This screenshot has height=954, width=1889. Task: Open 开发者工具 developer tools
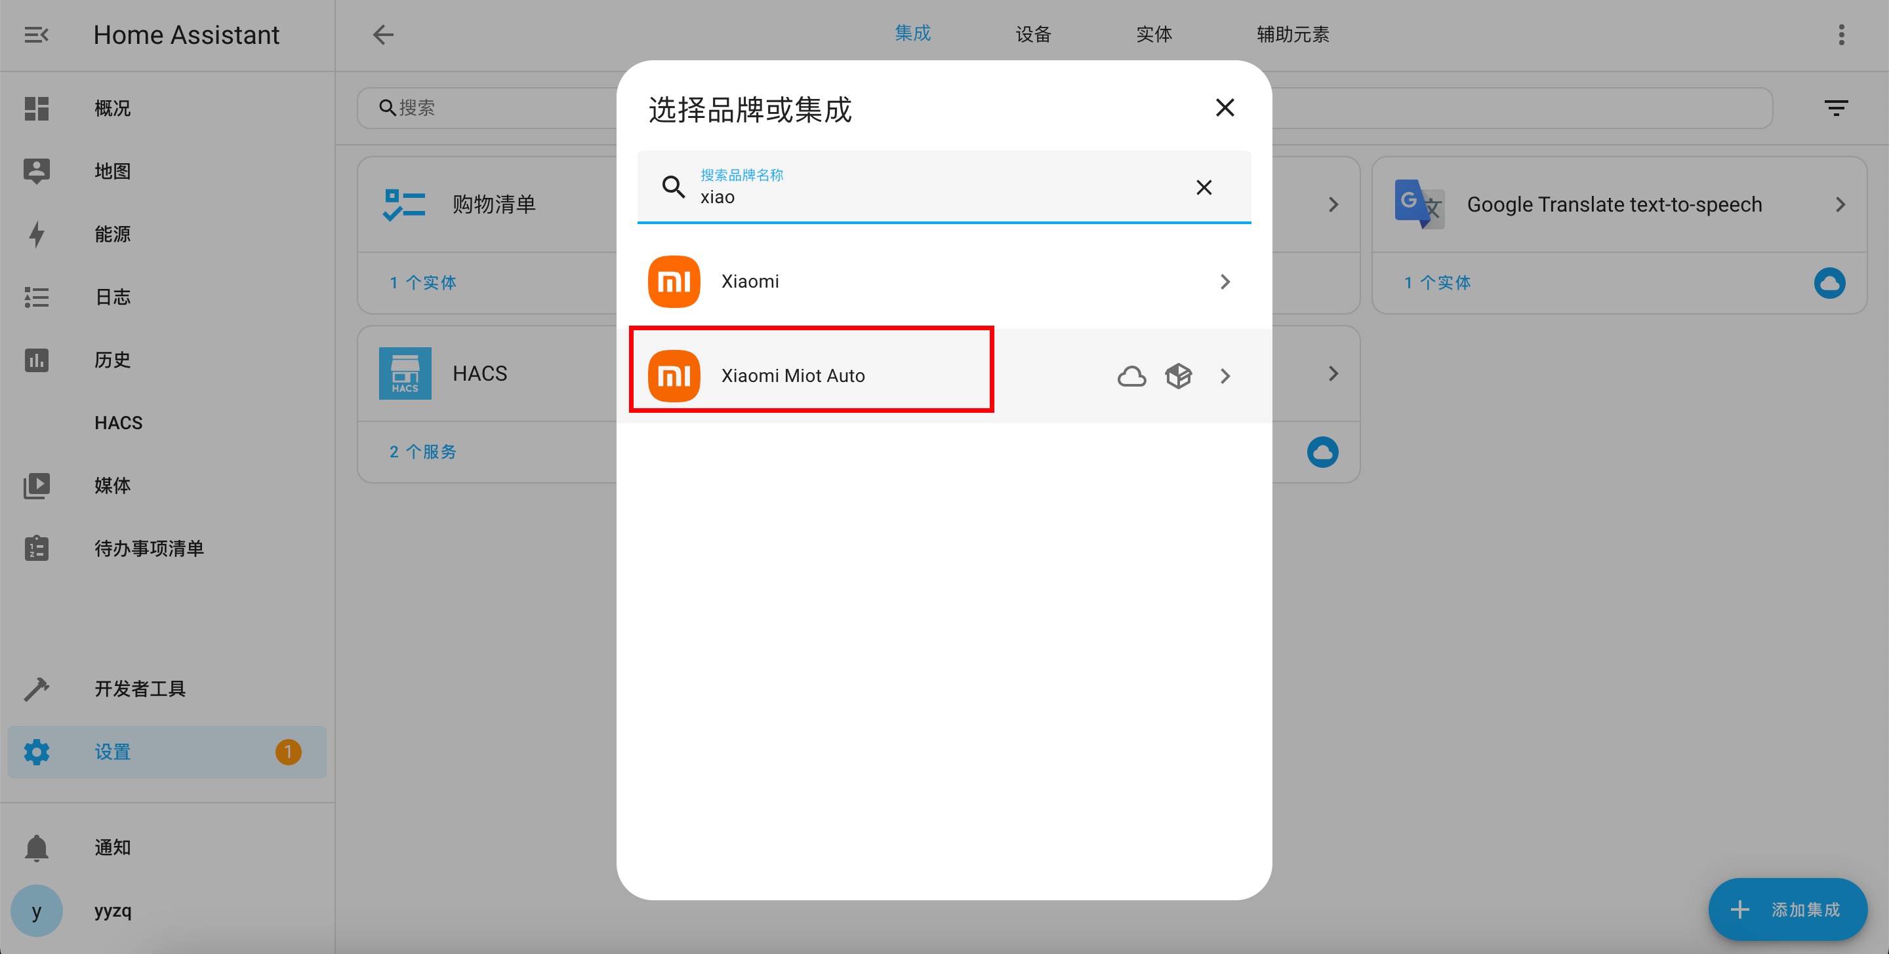point(167,689)
